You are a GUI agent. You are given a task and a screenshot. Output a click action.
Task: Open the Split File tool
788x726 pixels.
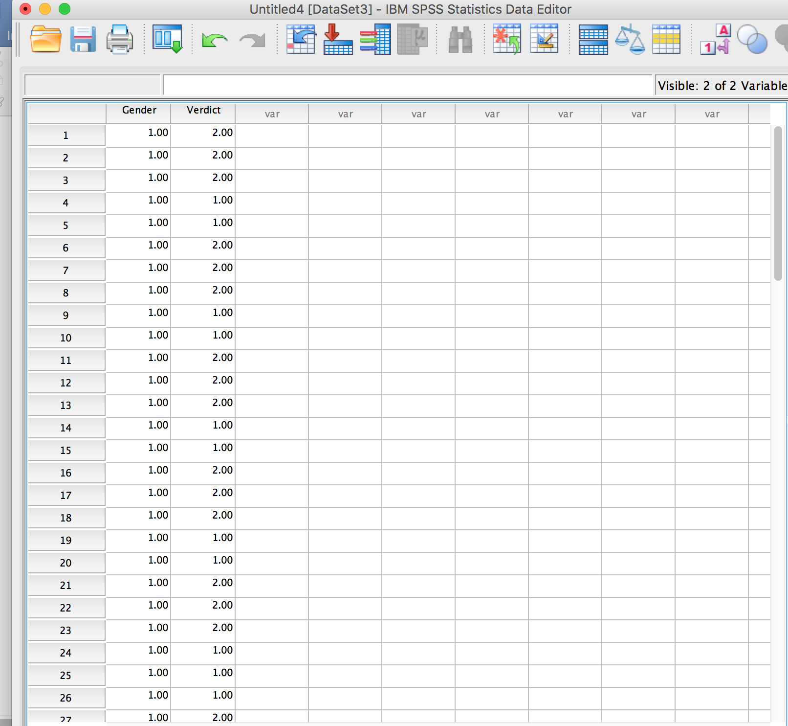pos(592,41)
